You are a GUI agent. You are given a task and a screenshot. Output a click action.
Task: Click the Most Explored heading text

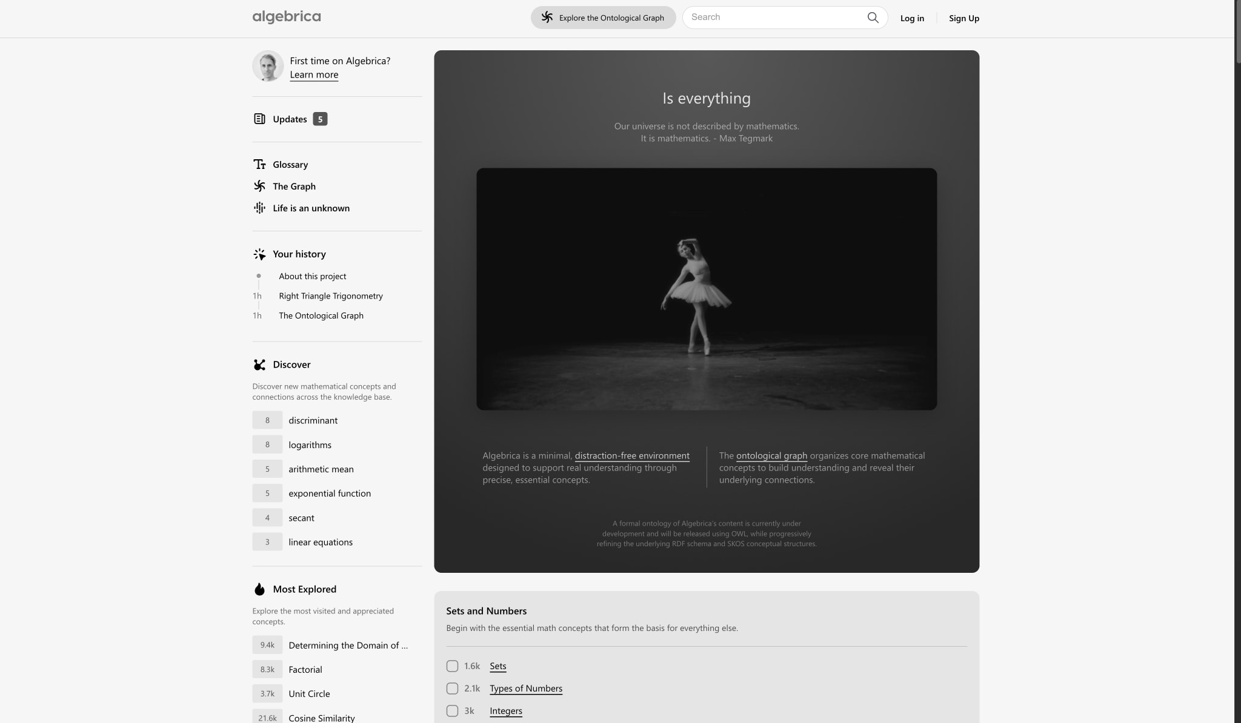click(x=304, y=589)
